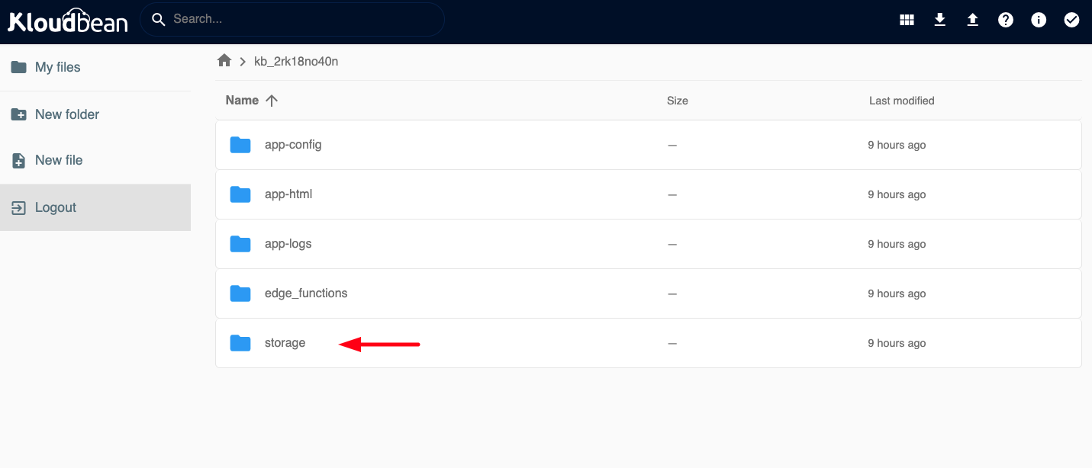Open the app-config folder
This screenshot has width=1092, height=468.
point(293,145)
